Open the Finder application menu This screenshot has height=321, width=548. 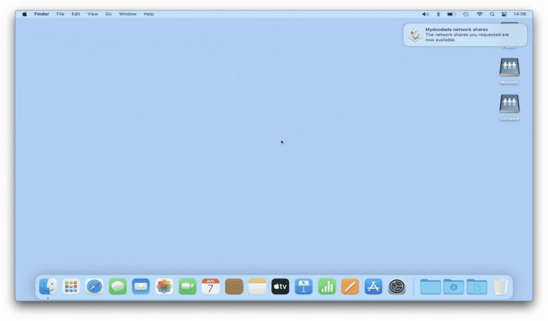click(x=42, y=14)
